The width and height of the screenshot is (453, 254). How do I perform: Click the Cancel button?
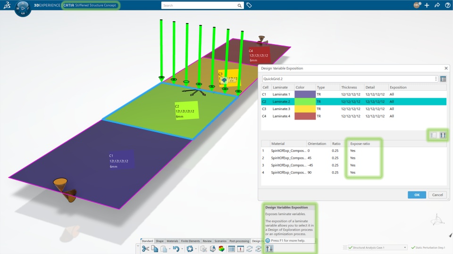point(437,195)
